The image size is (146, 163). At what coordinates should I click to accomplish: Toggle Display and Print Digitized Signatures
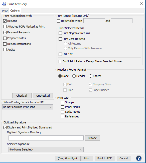[5, 127]
